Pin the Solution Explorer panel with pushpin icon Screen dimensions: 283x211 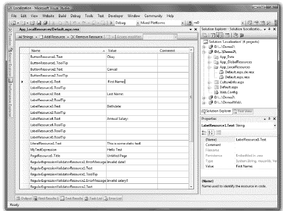[x=269, y=29]
